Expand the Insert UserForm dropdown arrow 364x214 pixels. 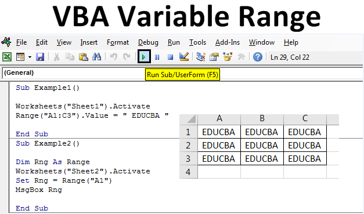(x=30, y=57)
